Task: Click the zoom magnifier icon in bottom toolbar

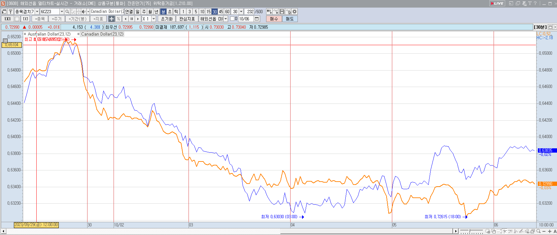Action: [x=539, y=231]
